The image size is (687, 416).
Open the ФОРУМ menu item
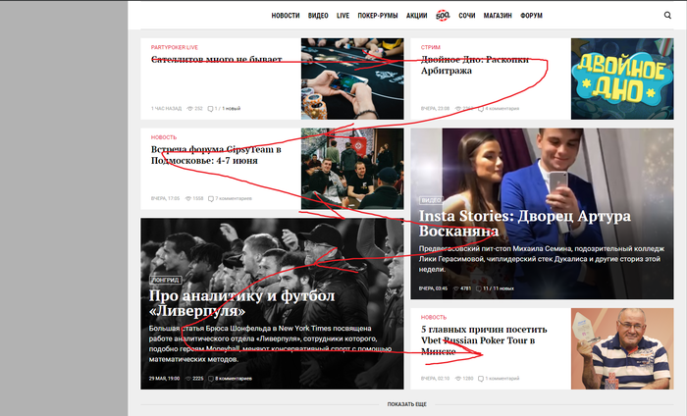point(531,16)
